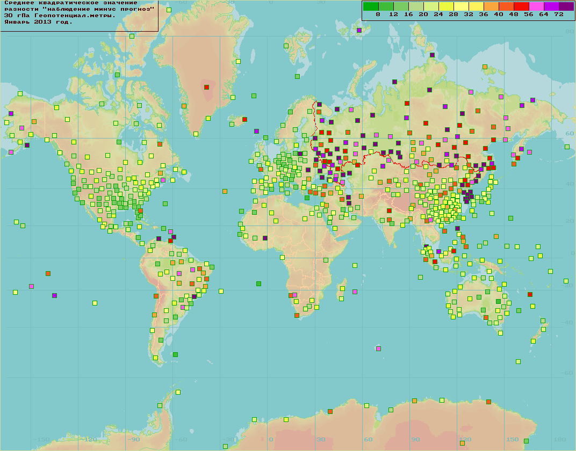Select the legend swatch between 8 and 12
Image resolution: width=576 pixels, height=451 pixels.
click(386, 6)
